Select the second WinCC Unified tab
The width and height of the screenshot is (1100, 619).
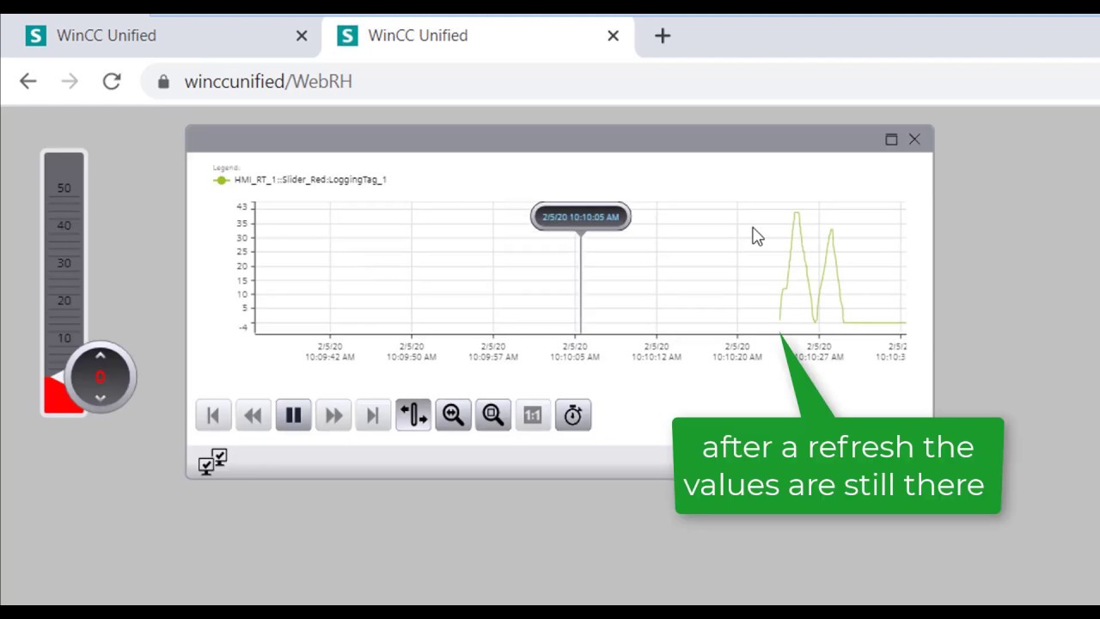pyautogui.click(x=477, y=35)
